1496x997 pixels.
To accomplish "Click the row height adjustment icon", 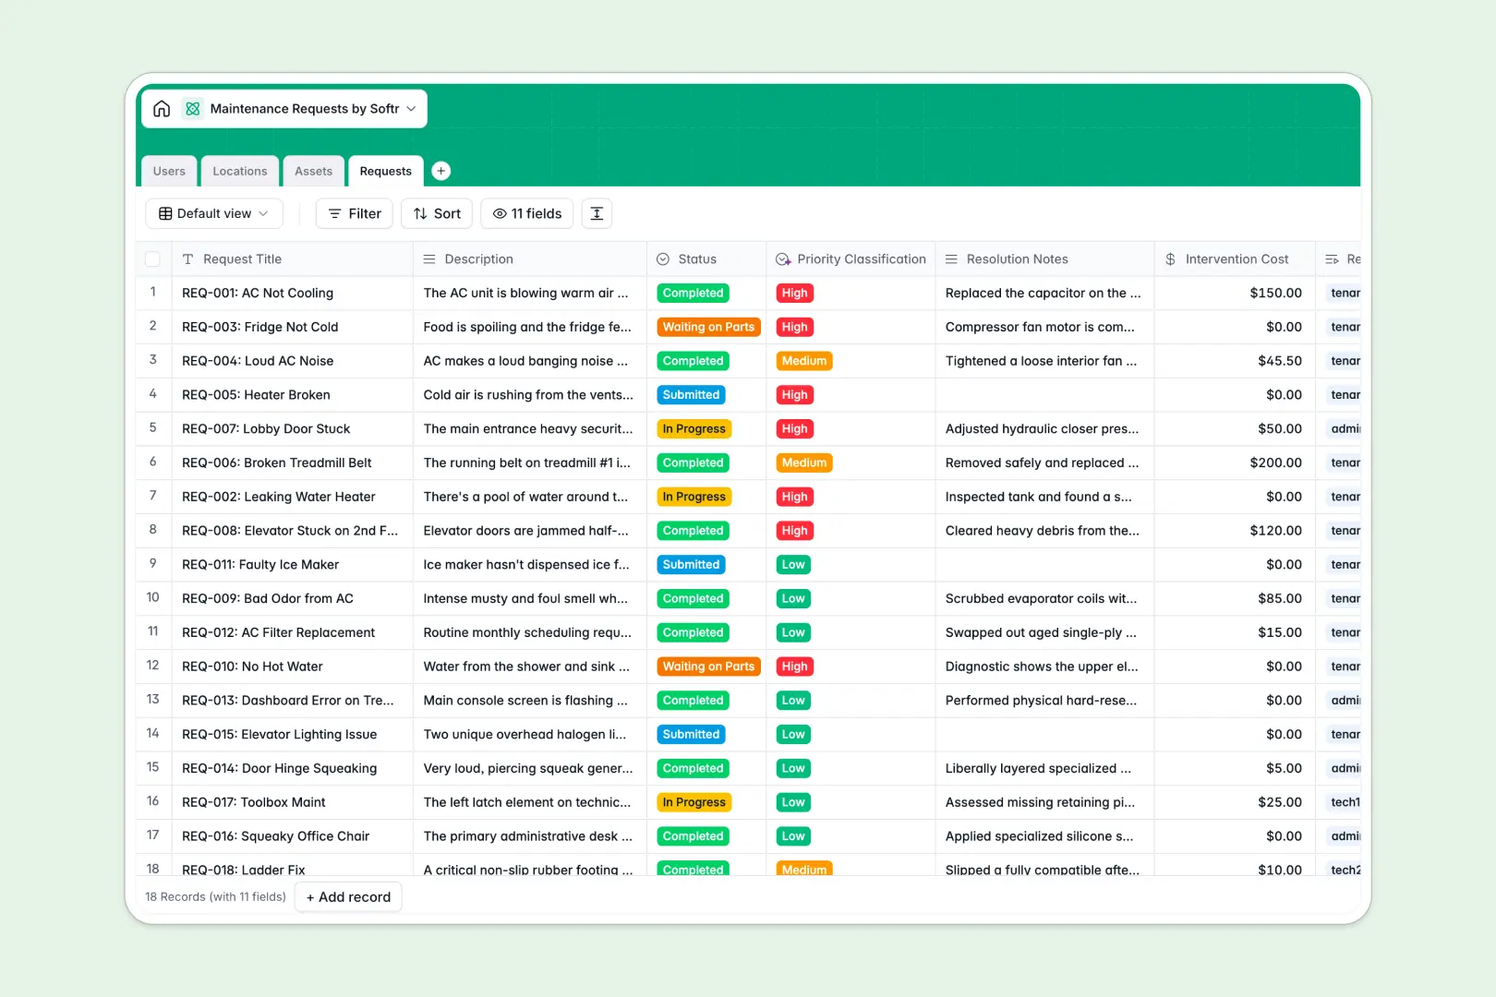I will click(x=597, y=213).
